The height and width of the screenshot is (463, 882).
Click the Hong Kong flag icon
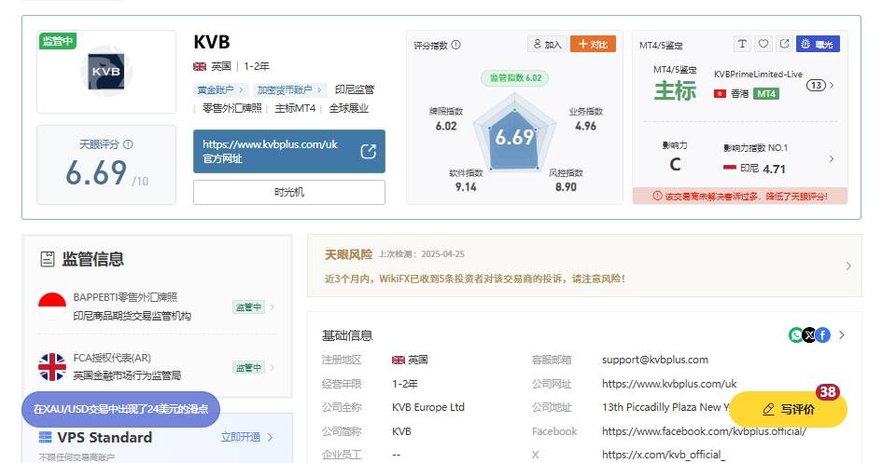(720, 94)
